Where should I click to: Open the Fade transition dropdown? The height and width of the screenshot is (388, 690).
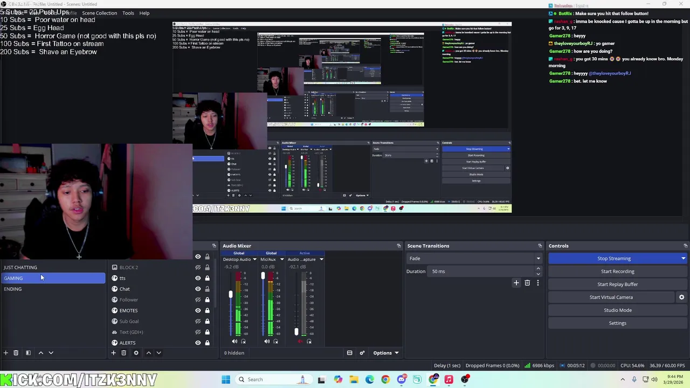[x=474, y=259]
